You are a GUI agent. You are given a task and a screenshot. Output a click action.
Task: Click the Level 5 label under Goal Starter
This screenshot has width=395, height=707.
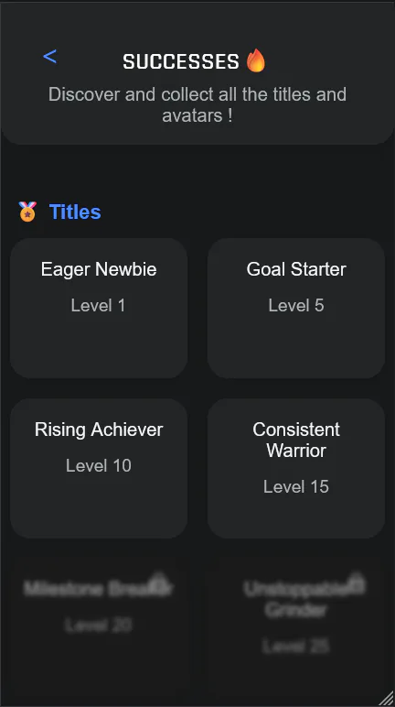[x=296, y=305]
